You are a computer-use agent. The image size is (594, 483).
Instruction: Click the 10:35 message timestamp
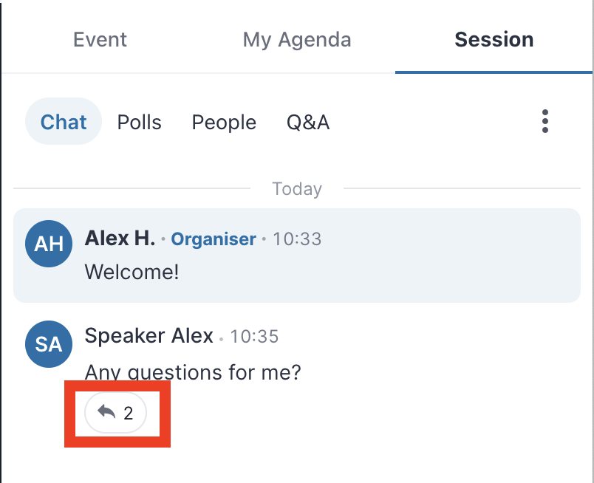pos(254,336)
